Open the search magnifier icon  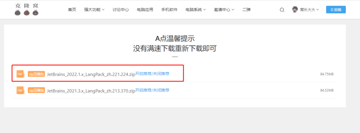click(x=282, y=9)
